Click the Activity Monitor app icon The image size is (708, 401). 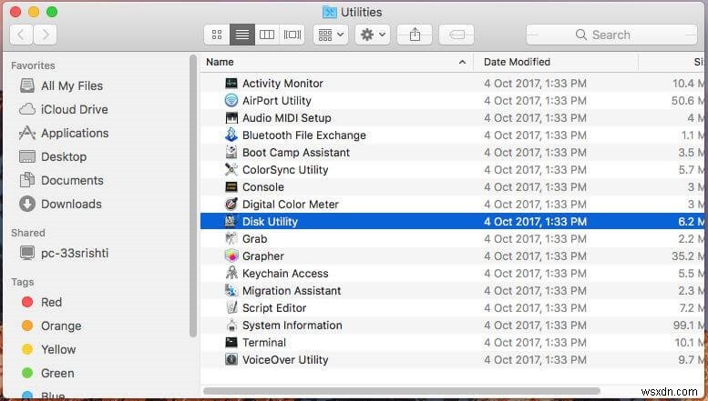click(x=231, y=84)
